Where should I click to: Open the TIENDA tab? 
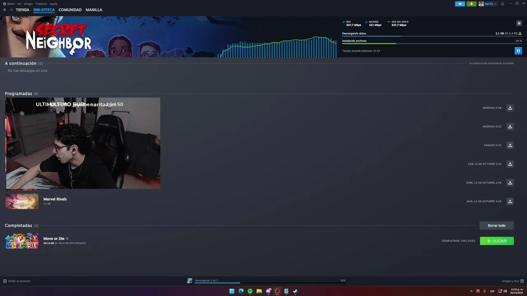tap(23, 10)
